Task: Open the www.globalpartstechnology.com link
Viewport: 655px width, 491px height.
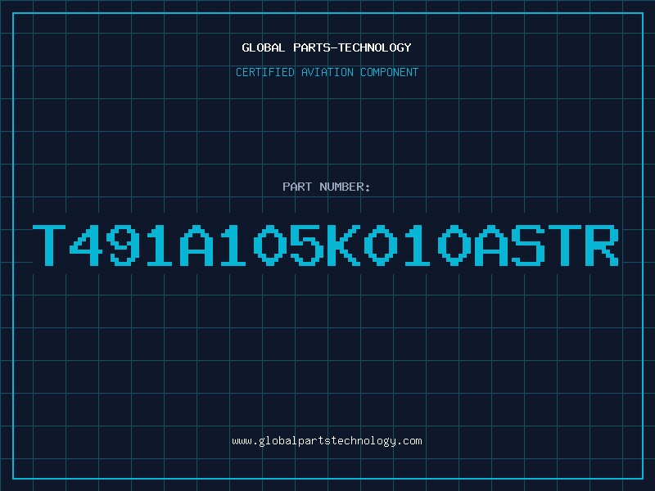Action: pos(327,441)
